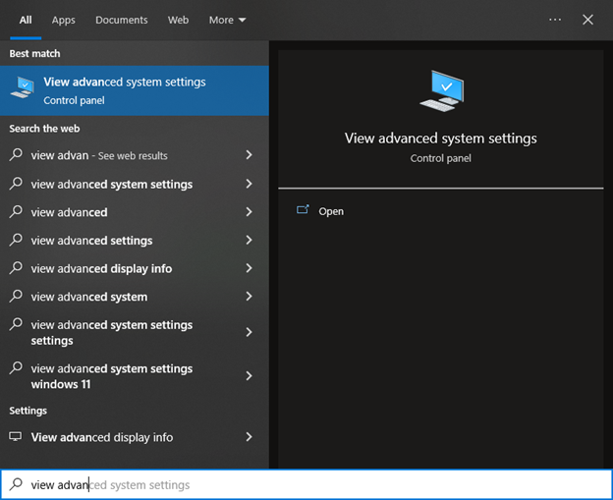Expand arrow for 'view advan' web results
The image size is (613, 500).
250,155
